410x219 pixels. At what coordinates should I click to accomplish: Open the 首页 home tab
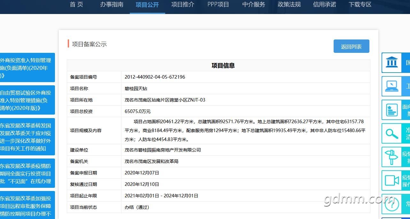click(x=76, y=4)
